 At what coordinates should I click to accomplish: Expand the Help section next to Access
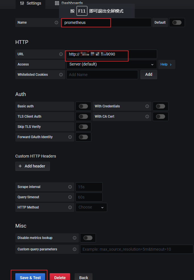click(166, 64)
